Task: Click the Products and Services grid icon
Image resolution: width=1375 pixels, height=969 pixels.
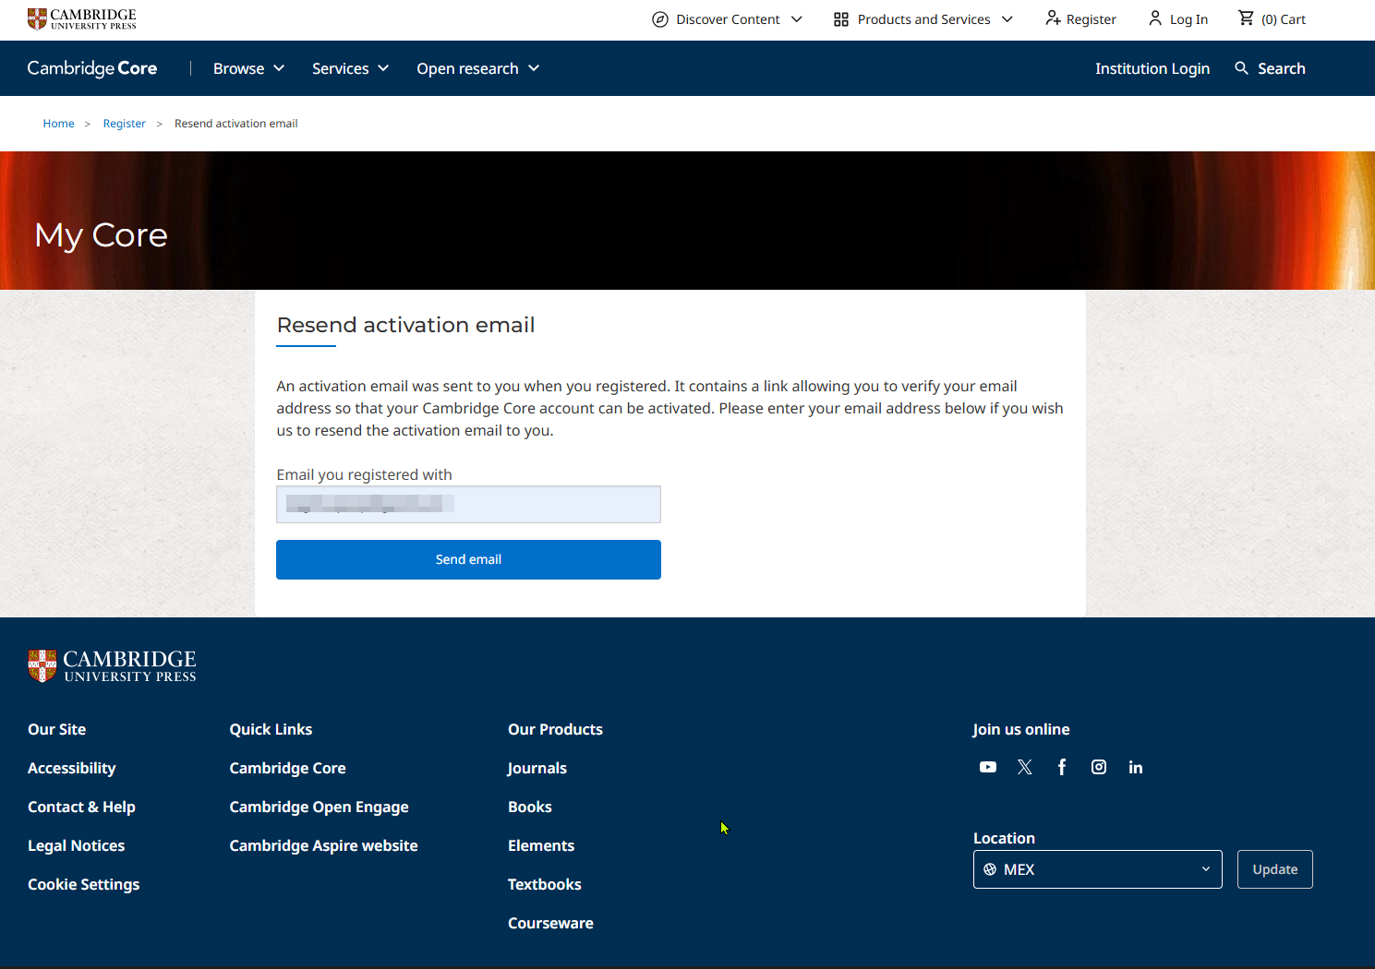Action: point(841,19)
